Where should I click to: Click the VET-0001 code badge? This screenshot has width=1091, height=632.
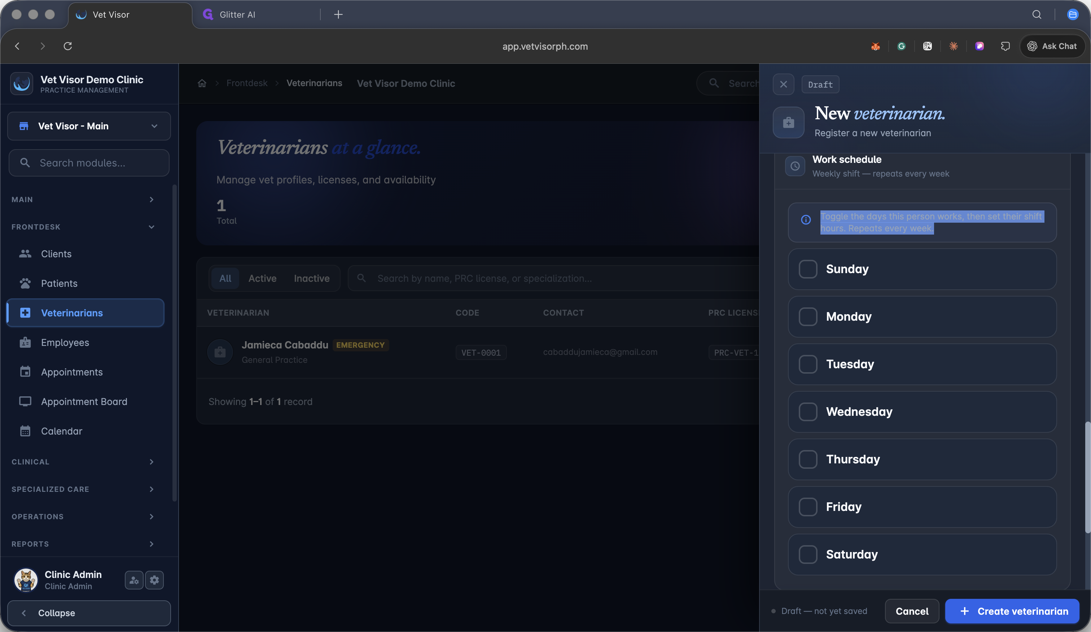pyautogui.click(x=481, y=353)
